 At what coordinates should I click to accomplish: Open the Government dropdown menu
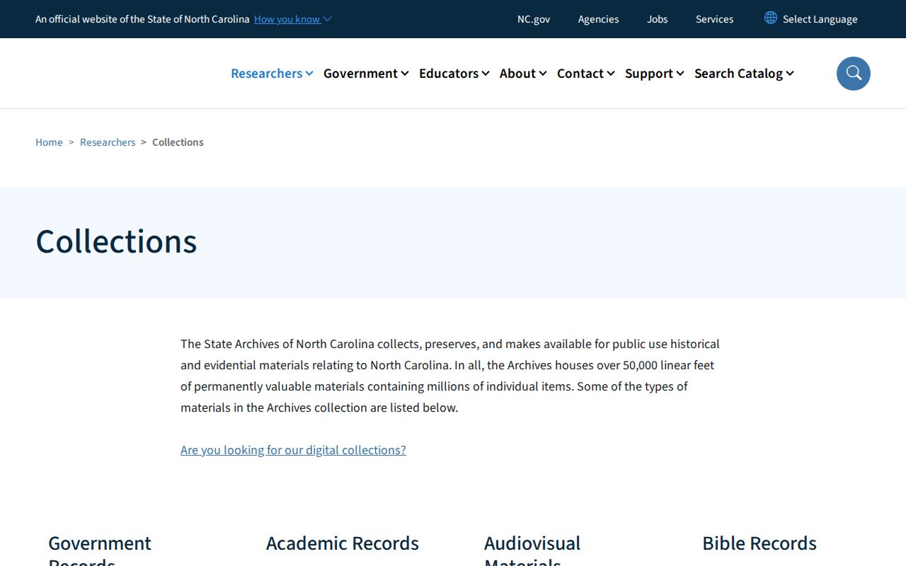366,74
